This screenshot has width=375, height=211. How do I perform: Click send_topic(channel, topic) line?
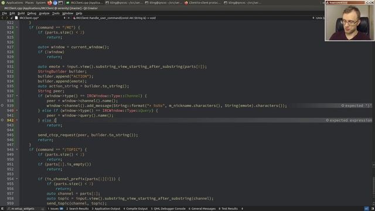pos(77,203)
